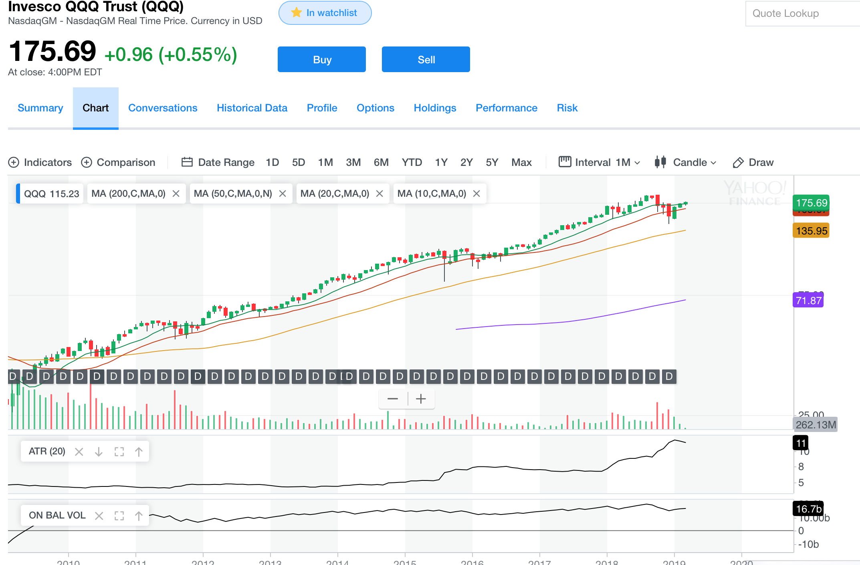Open the Options tab
The height and width of the screenshot is (565, 860).
point(375,108)
